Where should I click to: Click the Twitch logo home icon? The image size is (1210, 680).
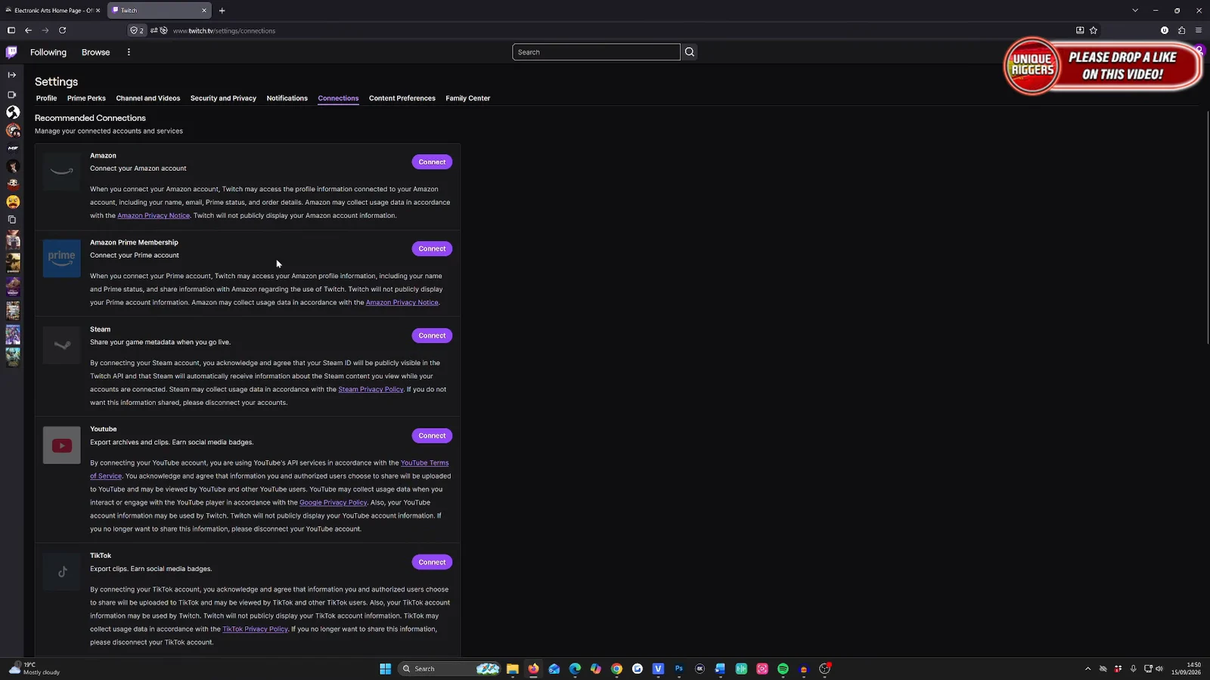click(x=11, y=52)
